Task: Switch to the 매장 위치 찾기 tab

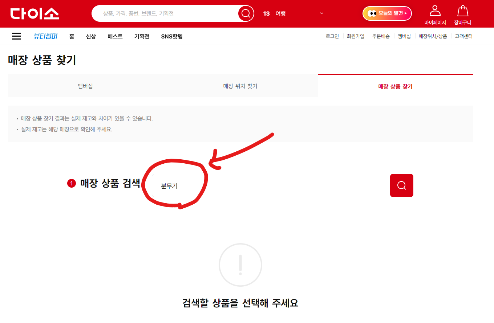Action: (240, 86)
